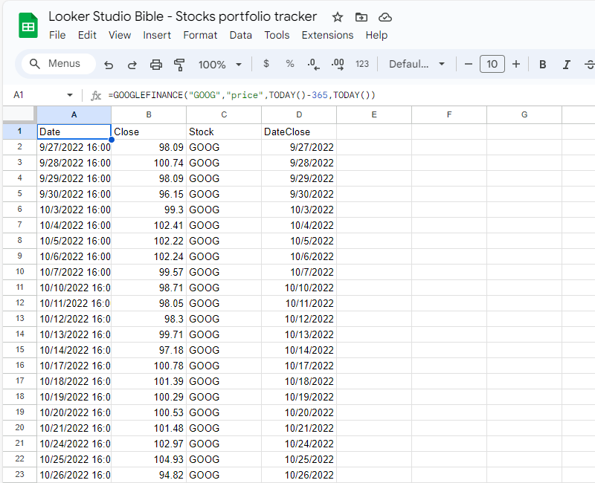This screenshot has width=595, height=483.
Task: Select the 10/7/2022 DateClose cell
Action: [299, 272]
